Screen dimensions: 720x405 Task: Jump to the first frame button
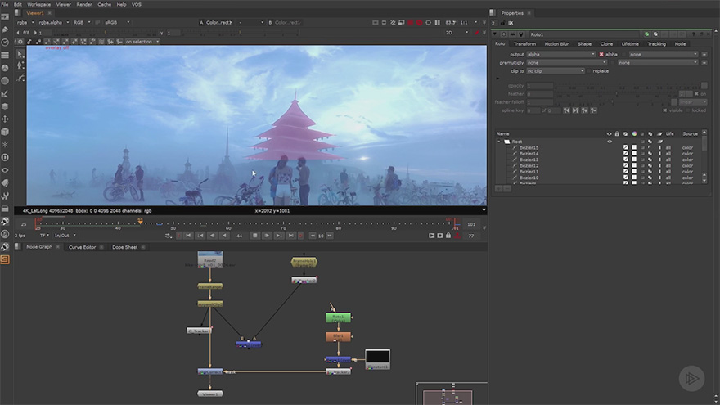188,236
